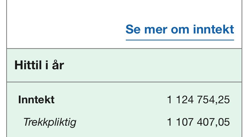This screenshot has height=137, width=248.
Task: Click the Inntekt amount 1 124 754,25
Action: 198,100
